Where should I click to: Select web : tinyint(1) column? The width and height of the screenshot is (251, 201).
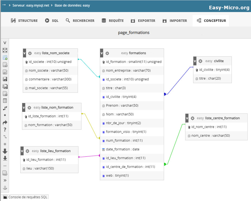pos(132,176)
